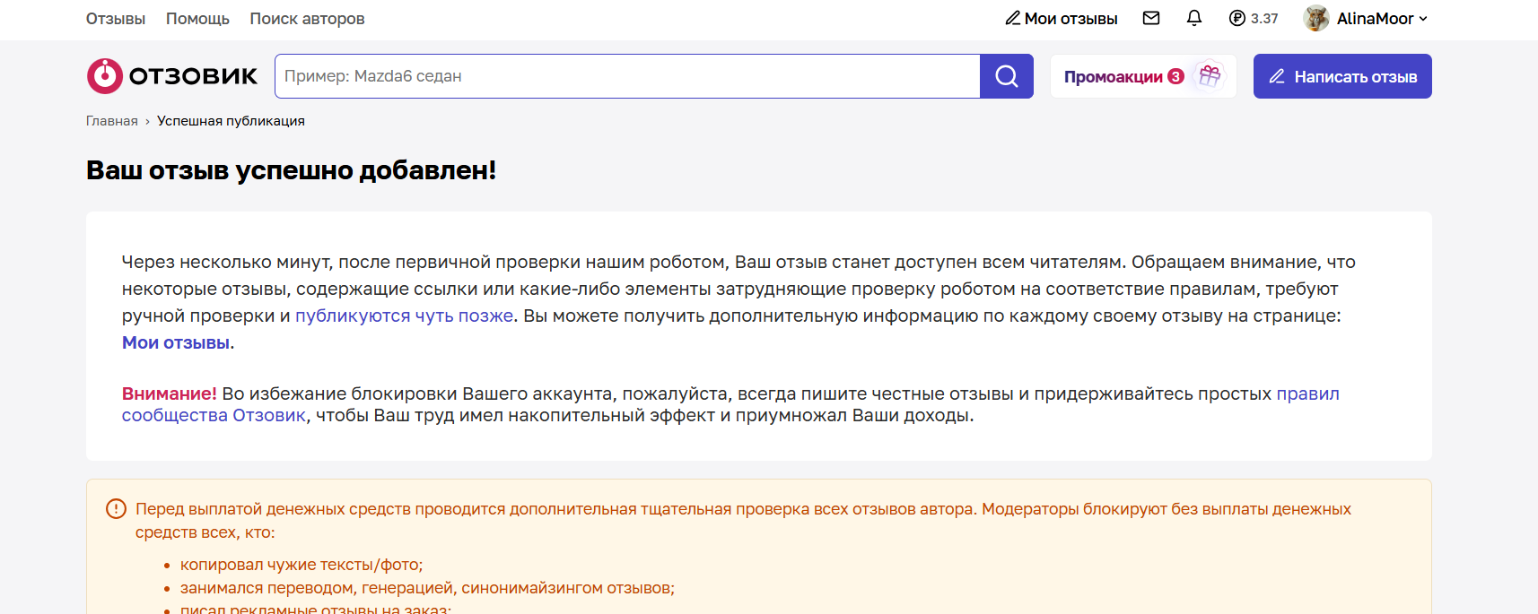Viewport: 1538px width, 614px height.
Task: Open 'Мои отзывы' in top bar
Action: point(1062,19)
